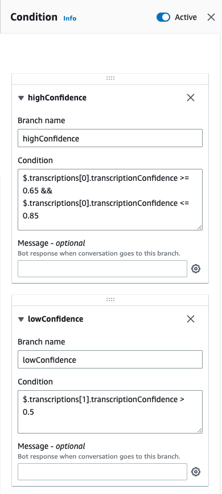The height and width of the screenshot is (494, 222).
Task: Collapse the highConfidence branch section
Action: [x=21, y=98]
